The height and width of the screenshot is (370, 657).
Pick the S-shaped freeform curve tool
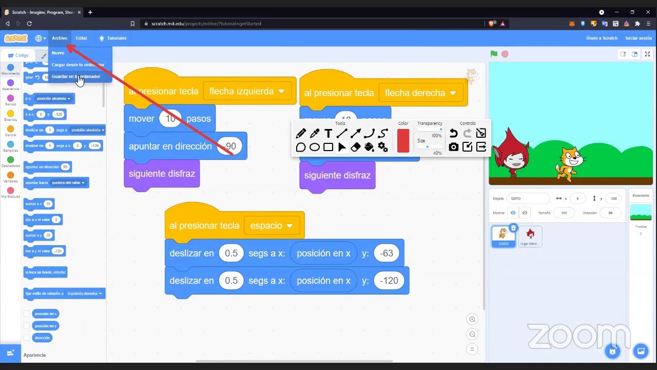tap(383, 134)
